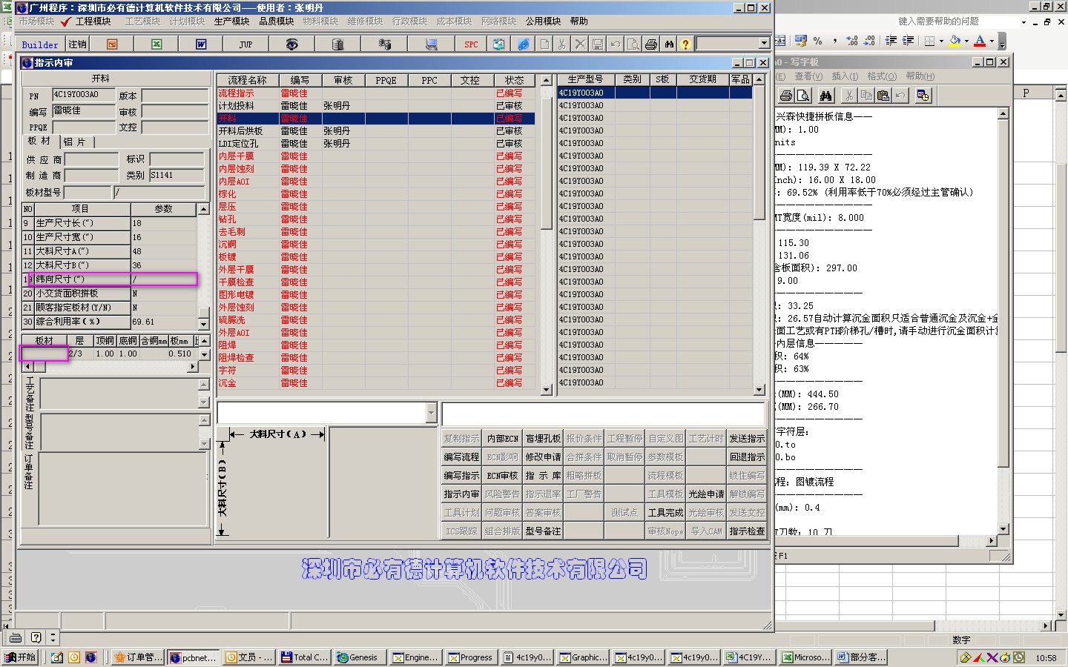Click the Builder toolbar button
The width and height of the screenshot is (1068, 667).
tap(40, 44)
